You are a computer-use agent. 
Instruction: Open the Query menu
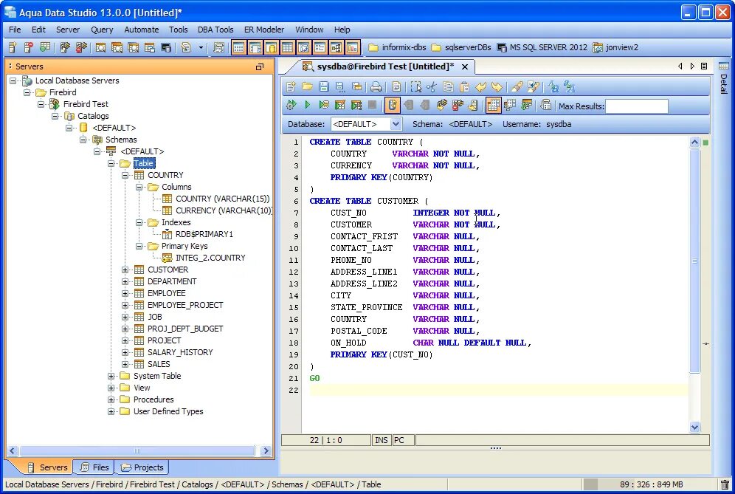pyautogui.click(x=102, y=30)
